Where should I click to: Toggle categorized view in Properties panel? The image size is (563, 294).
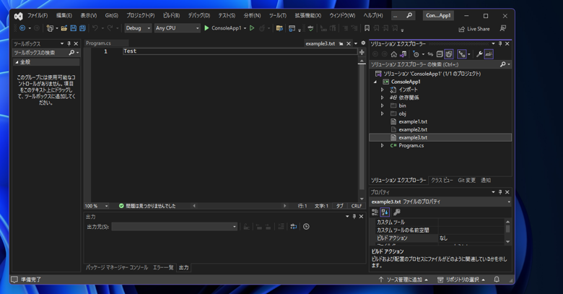click(x=375, y=212)
